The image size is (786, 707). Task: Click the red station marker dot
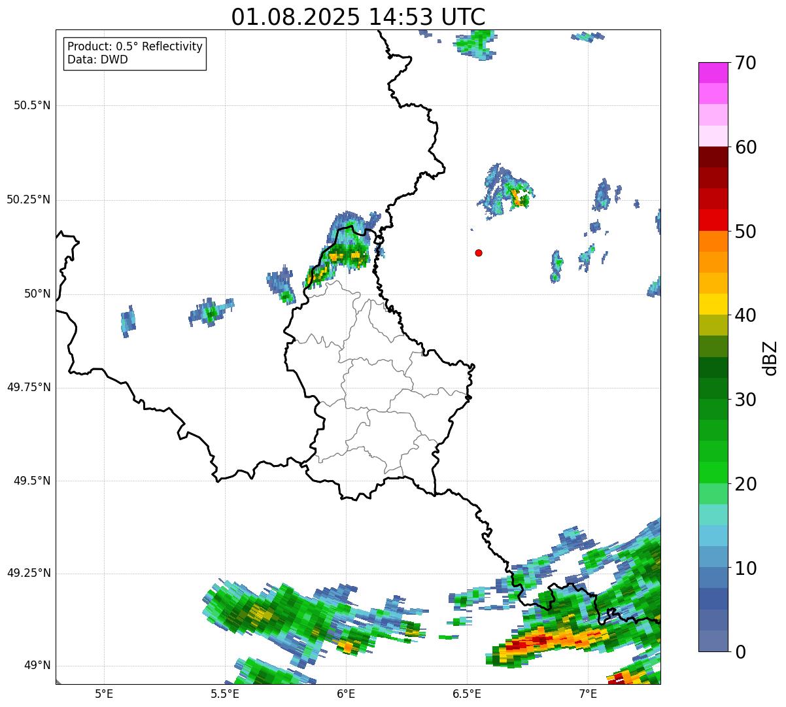479,252
